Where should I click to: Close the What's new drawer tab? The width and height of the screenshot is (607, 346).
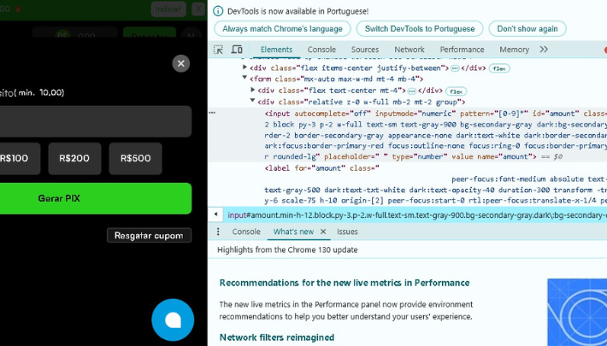[x=323, y=232]
